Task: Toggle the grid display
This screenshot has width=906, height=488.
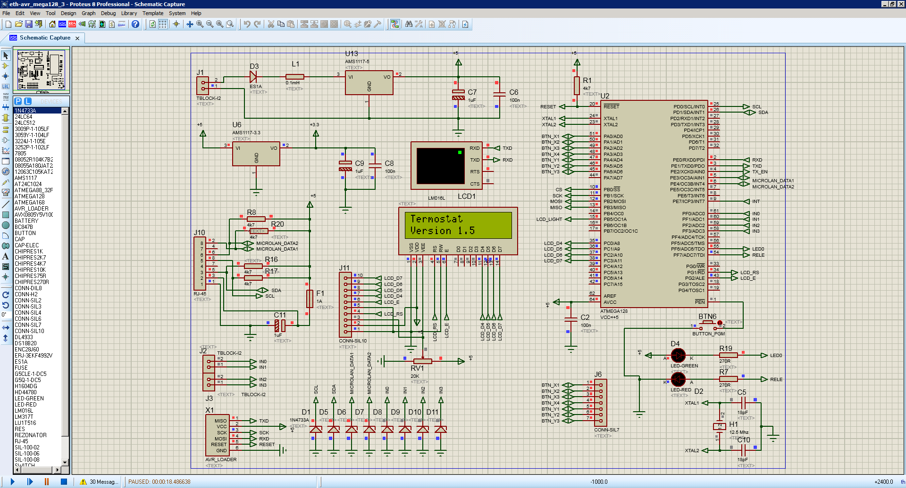Action: [163, 24]
